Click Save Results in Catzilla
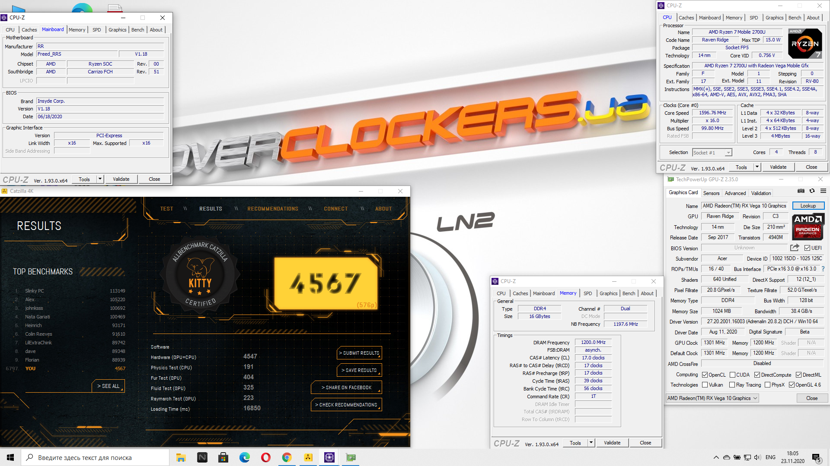 [x=360, y=370]
